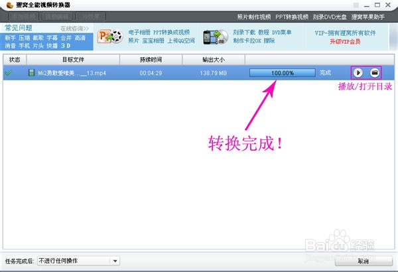
Task: Select the Mi2 ..._13.mp4 file name
Action: tap(72, 73)
